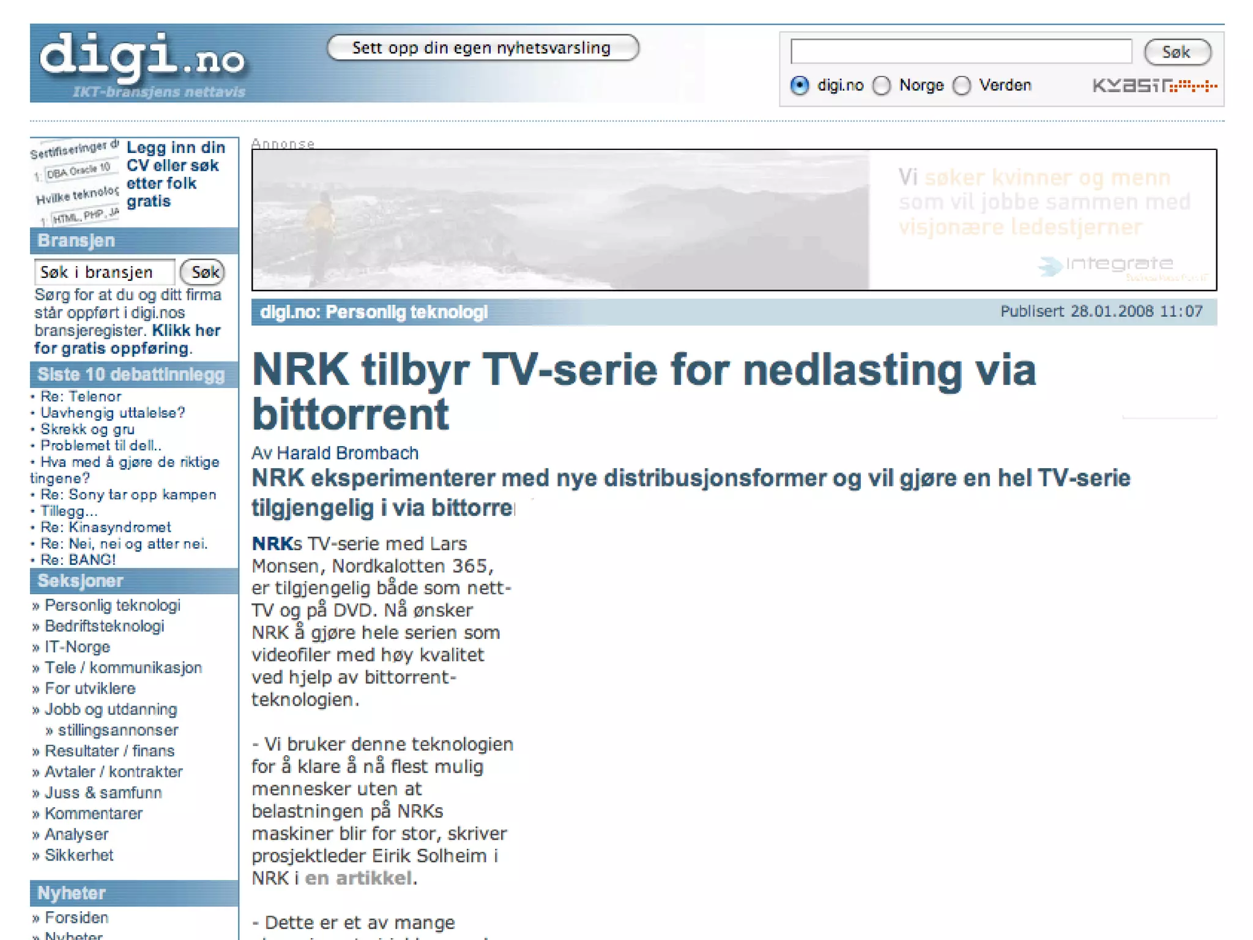Click author name Harald Brombach

coord(348,453)
